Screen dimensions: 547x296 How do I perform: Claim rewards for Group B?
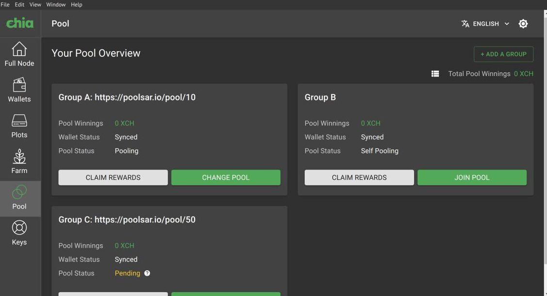pyautogui.click(x=359, y=177)
